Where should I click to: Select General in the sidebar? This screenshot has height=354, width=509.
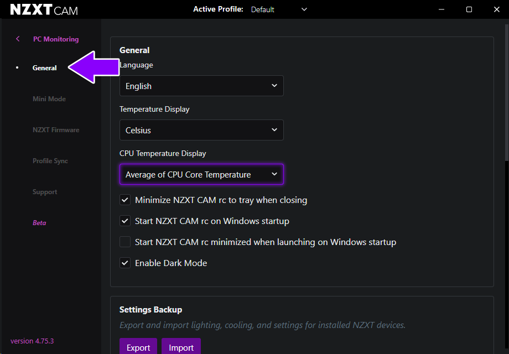point(44,67)
